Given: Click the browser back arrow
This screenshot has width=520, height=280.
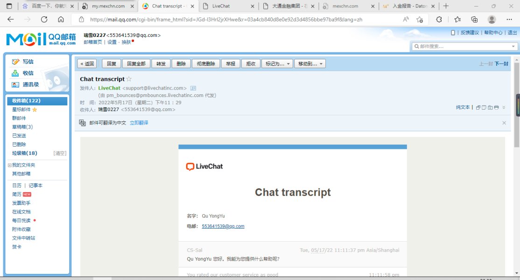Looking at the screenshot, I should click(11, 20).
